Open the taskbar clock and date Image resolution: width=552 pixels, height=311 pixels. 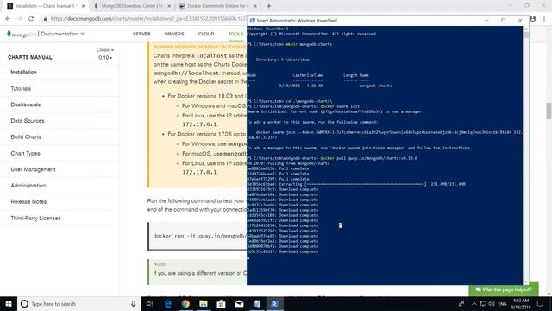click(521, 303)
